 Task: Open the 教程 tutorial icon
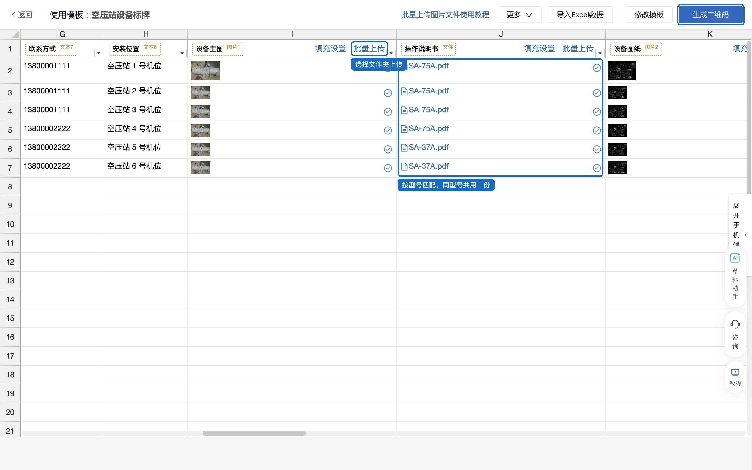[735, 377]
